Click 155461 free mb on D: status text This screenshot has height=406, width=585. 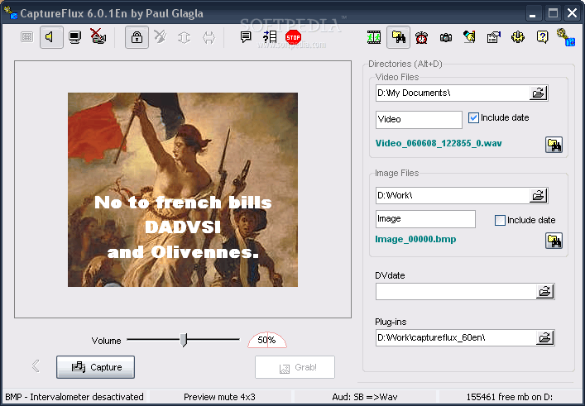pyautogui.click(x=509, y=397)
